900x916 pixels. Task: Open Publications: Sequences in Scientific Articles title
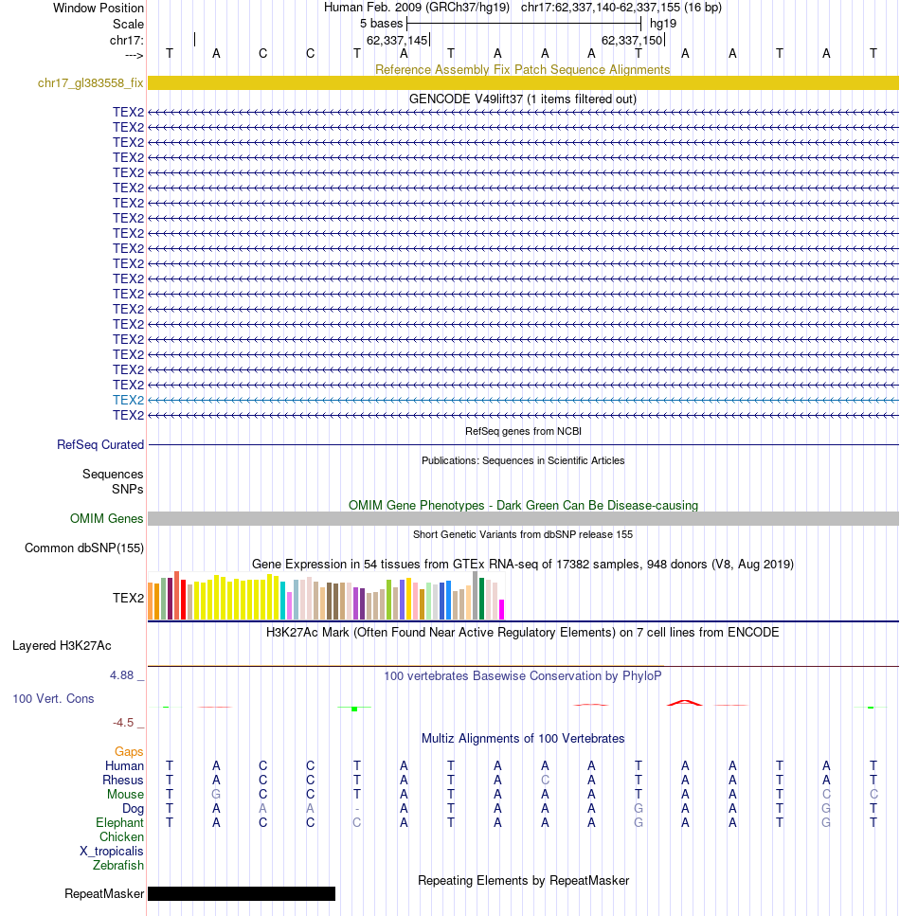(523, 460)
